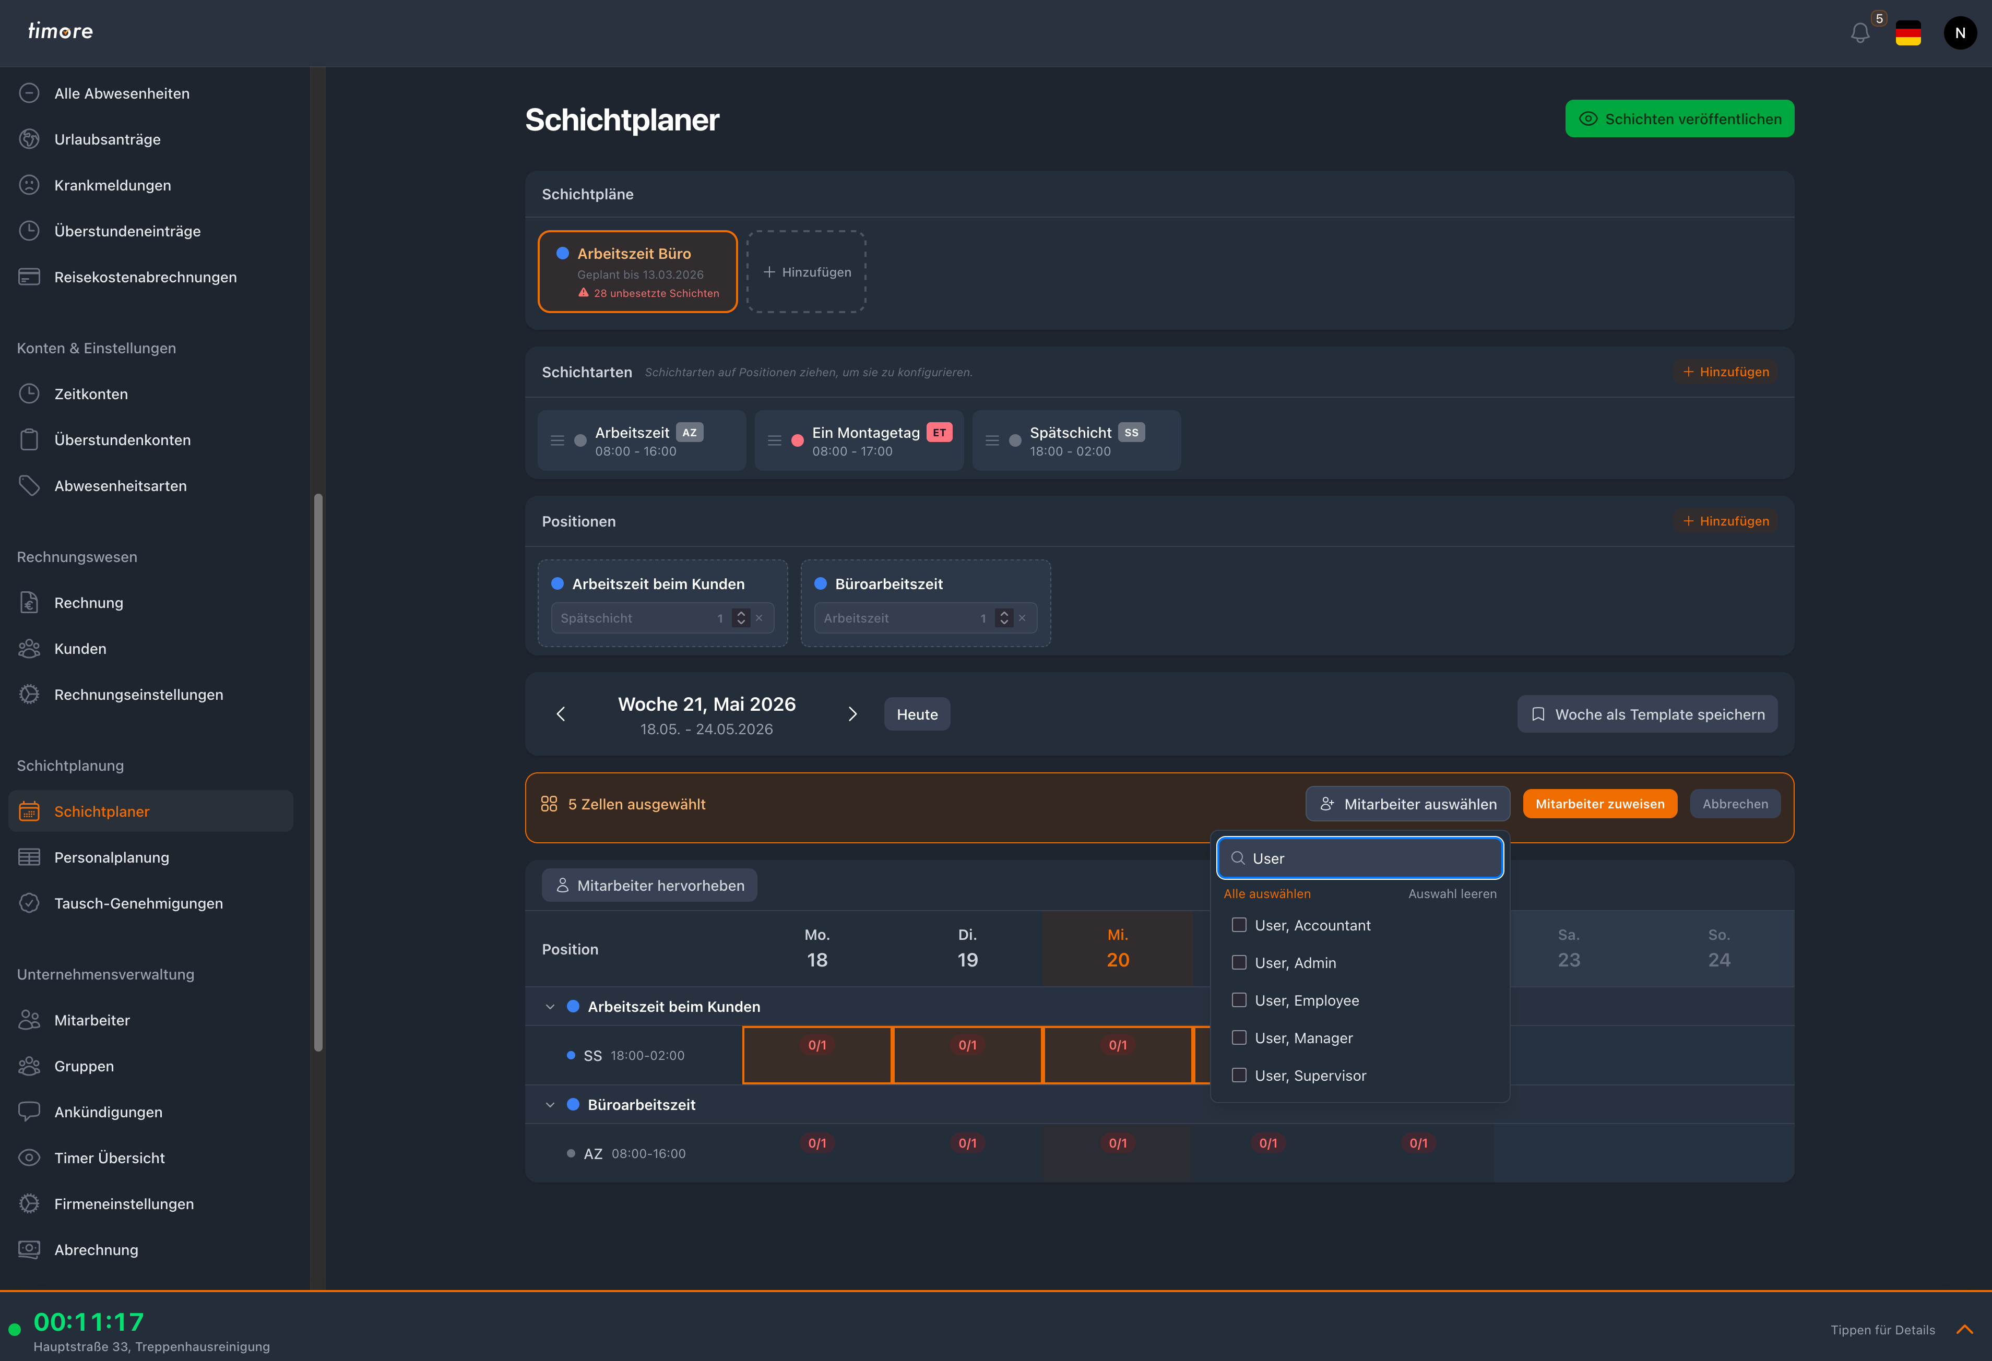The height and width of the screenshot is (1361, 1992).
Task: Adjust Arbeitszeit count stepper in Büroarbeitszeit
Action: pos(1004,618)
